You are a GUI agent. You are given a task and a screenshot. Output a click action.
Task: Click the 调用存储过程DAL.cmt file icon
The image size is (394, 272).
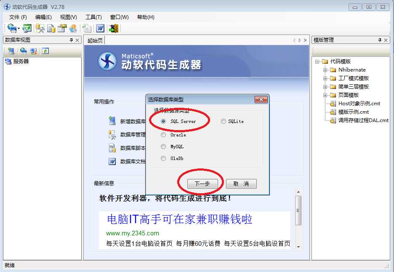click(333, 121)
